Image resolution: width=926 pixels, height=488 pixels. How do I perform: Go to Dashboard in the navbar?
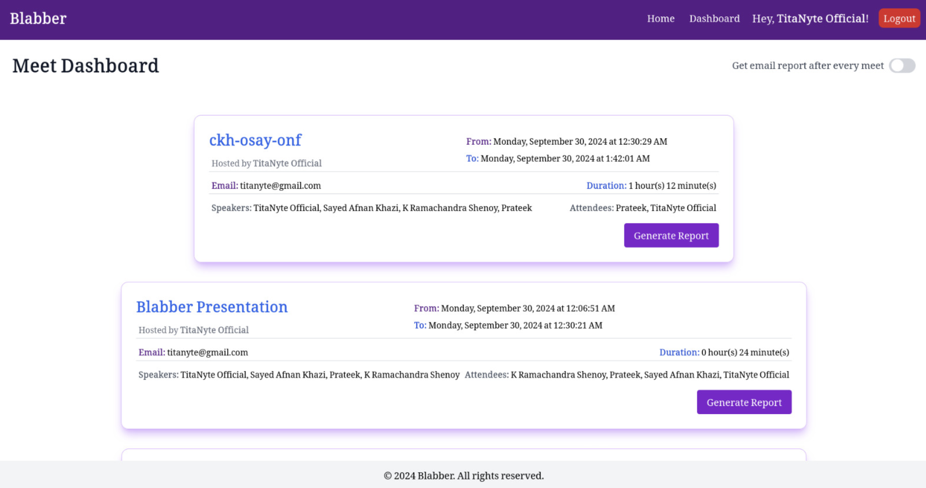(714, 19)
